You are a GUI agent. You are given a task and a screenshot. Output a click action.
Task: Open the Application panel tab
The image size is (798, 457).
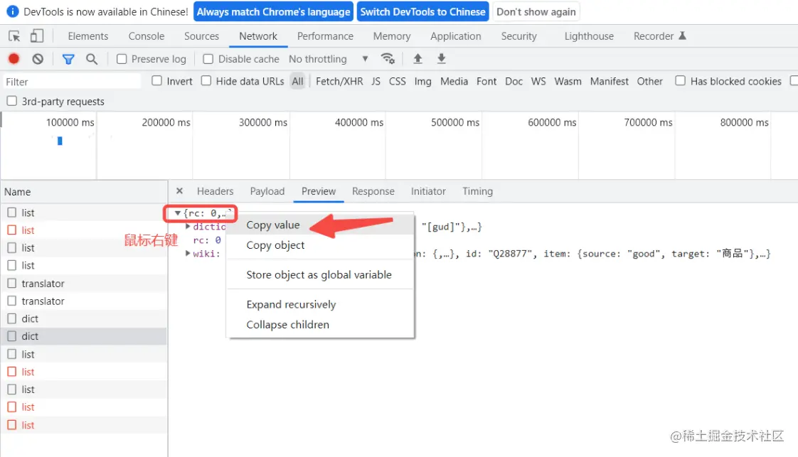pos(455,36)
